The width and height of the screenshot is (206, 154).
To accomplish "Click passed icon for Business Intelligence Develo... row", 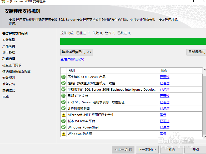I will tap(63, 89).
